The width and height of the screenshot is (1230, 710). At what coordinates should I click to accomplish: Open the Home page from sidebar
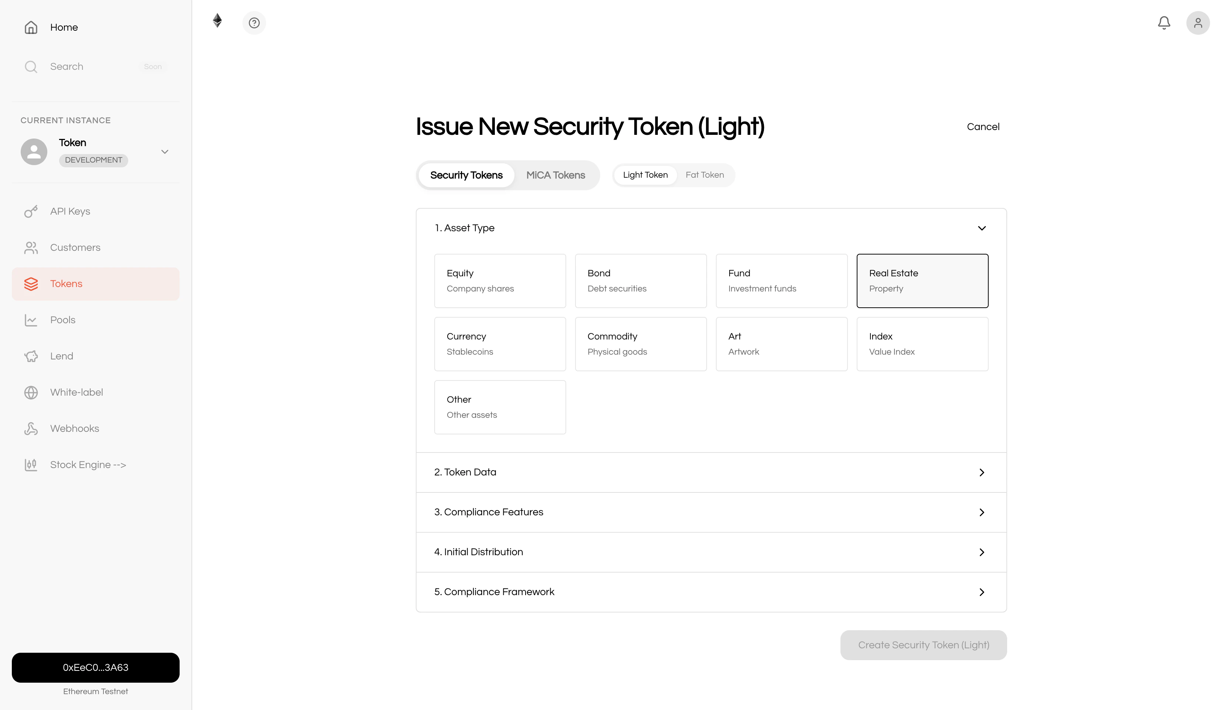[64, 27]
